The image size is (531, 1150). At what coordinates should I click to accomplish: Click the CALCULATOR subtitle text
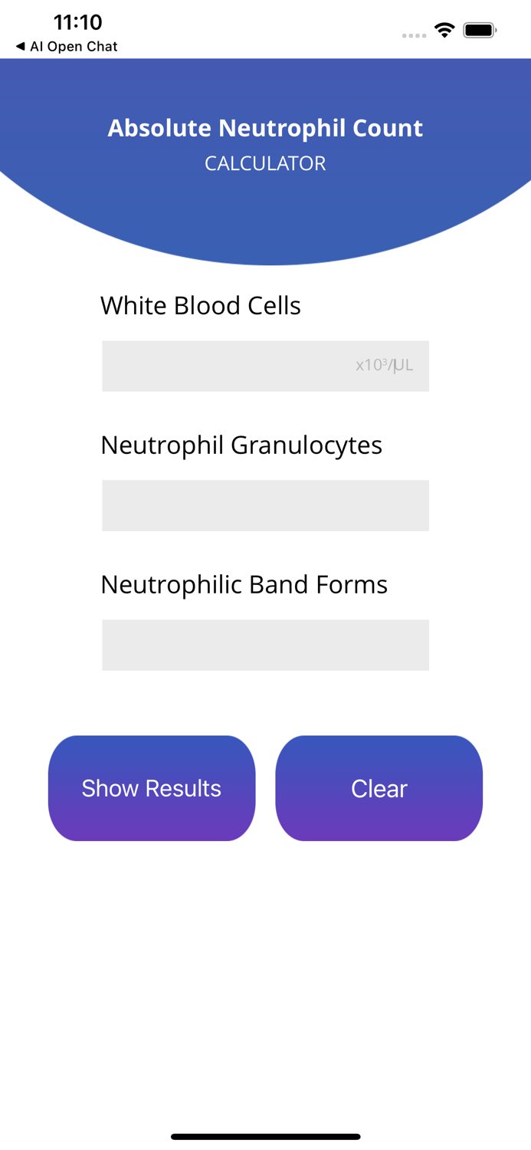tap(265, 163)
